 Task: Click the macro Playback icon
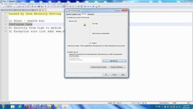76,6
